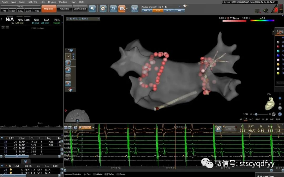Screen dimensions: 284x177
Task: Click the orange camera snapshot icon
Action: (122, 9)
